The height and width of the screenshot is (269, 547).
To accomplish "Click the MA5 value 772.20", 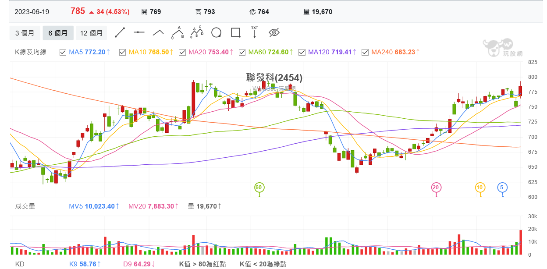I will [x=95, y=52].
